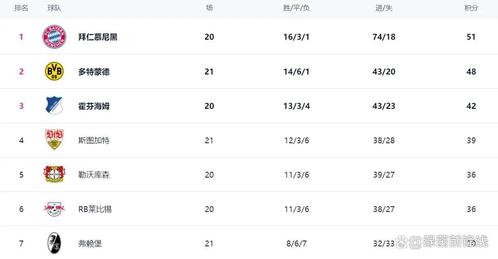This screenshot has height=259, width=498.
Task: Click the Bayer Leverkusen club logo
Action: [x=54, y=175]
